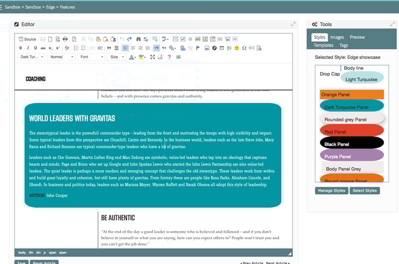Open Find with the binoculars icon
The height and width of the screenshot is (264, 399).
pos(139,39)
